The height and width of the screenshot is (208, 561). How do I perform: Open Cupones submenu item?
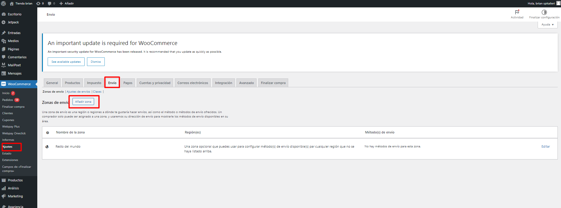[x=8, y=120]
